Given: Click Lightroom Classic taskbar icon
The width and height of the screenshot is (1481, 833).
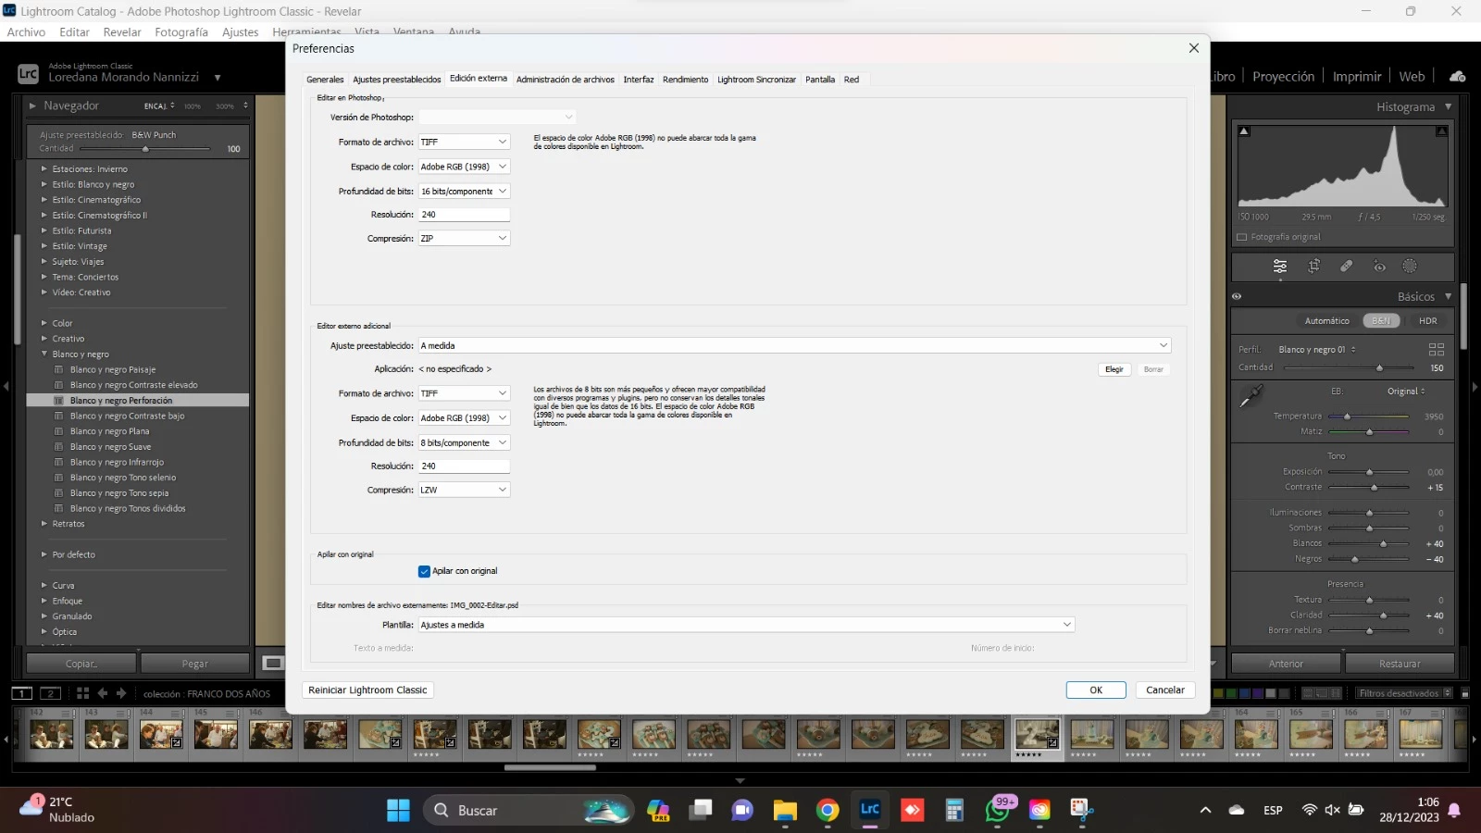Looking at the screenshot, I should click(870, 810).
